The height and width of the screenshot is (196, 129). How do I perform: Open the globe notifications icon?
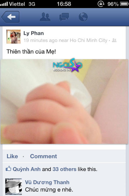point(83,17)
